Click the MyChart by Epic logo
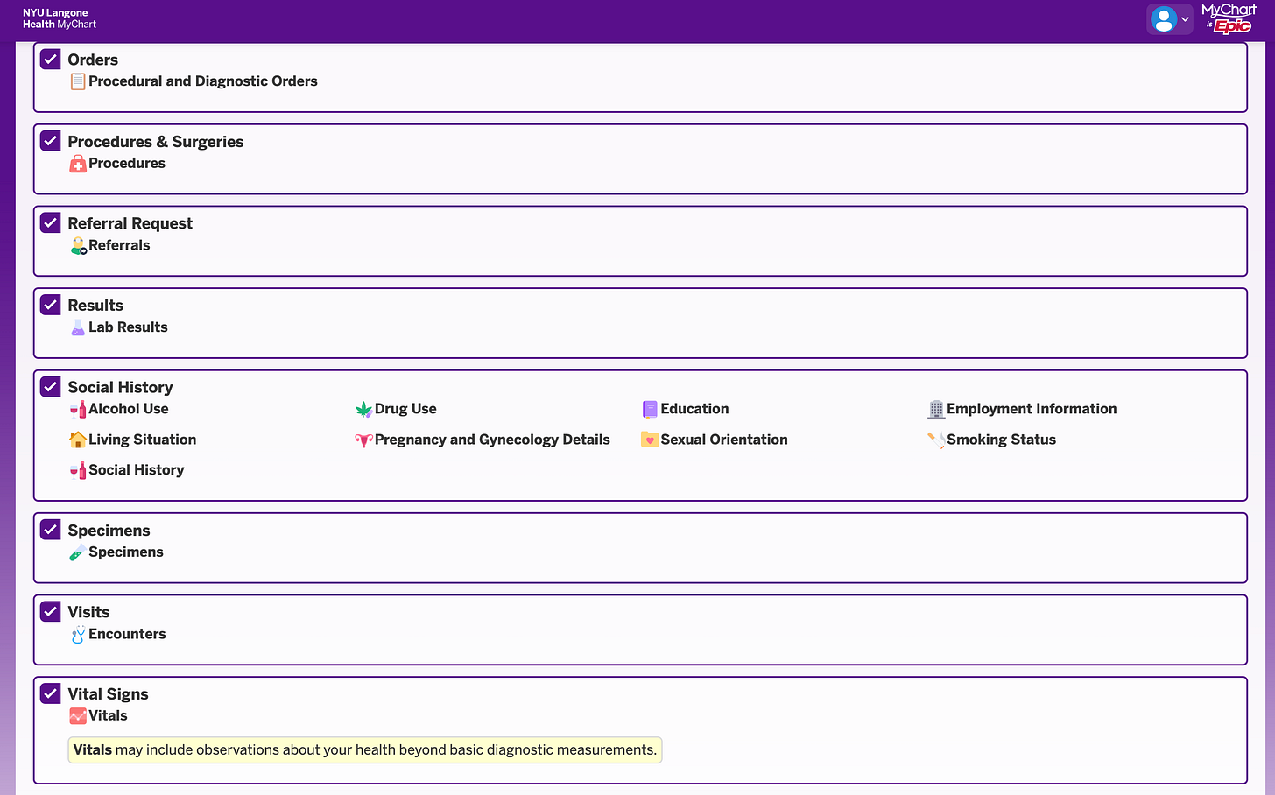Viewport: 1275px width, 795px height. (x=1229, y=18)
